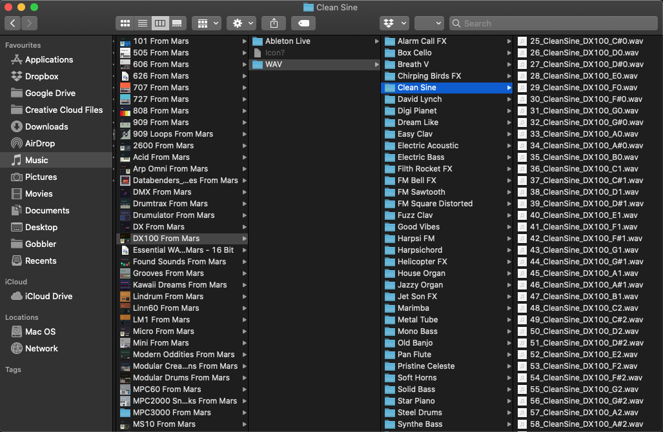Open Applications in the sidebar
Image resolution: width=663 pixels, height=432 pixels.
click(57, 59)
